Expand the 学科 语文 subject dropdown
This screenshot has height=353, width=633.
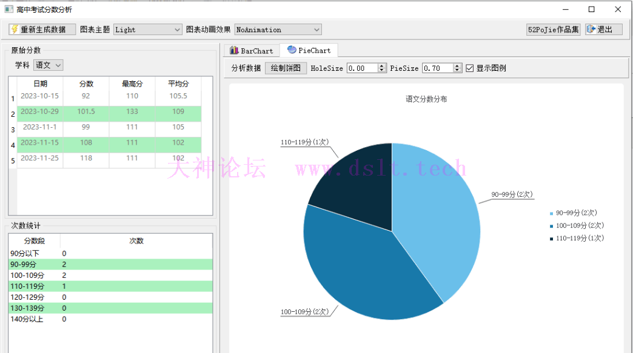(48, 65)
